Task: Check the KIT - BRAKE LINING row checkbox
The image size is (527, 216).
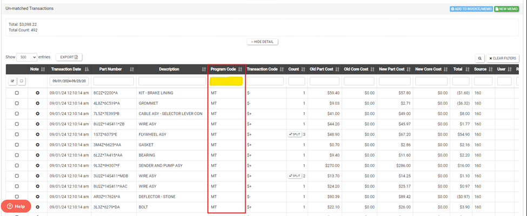Action: (17, 93)
